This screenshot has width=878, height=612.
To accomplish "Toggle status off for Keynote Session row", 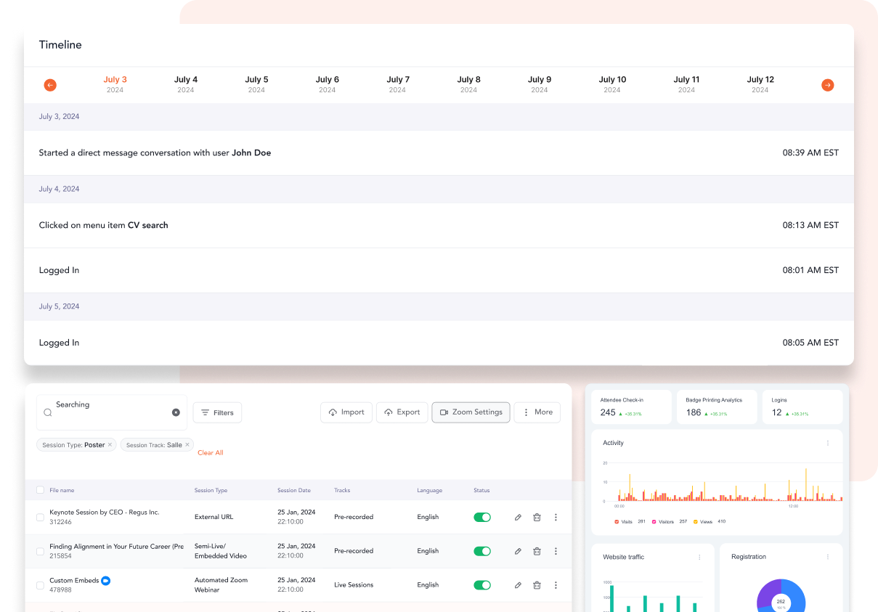I will (482, 518).
